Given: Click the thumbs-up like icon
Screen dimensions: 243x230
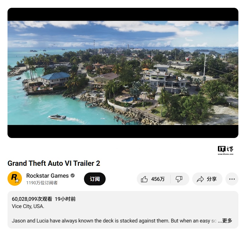Looking at the screenshot, I should [x=144, y=179].
